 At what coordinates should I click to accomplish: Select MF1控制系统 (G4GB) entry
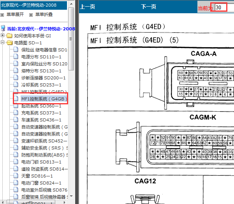coord(44,99)
